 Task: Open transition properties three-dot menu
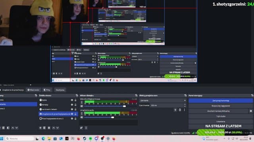point(184,110)
